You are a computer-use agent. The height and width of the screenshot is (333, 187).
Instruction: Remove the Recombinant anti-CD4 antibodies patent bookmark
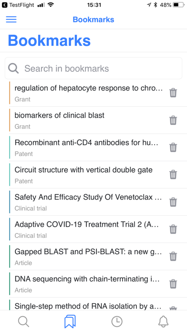point(173,147)
